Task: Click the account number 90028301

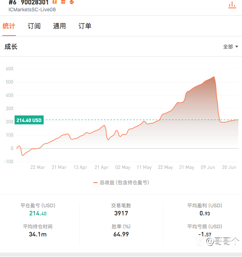Action: pyautogui.click(x=35, y=2)
